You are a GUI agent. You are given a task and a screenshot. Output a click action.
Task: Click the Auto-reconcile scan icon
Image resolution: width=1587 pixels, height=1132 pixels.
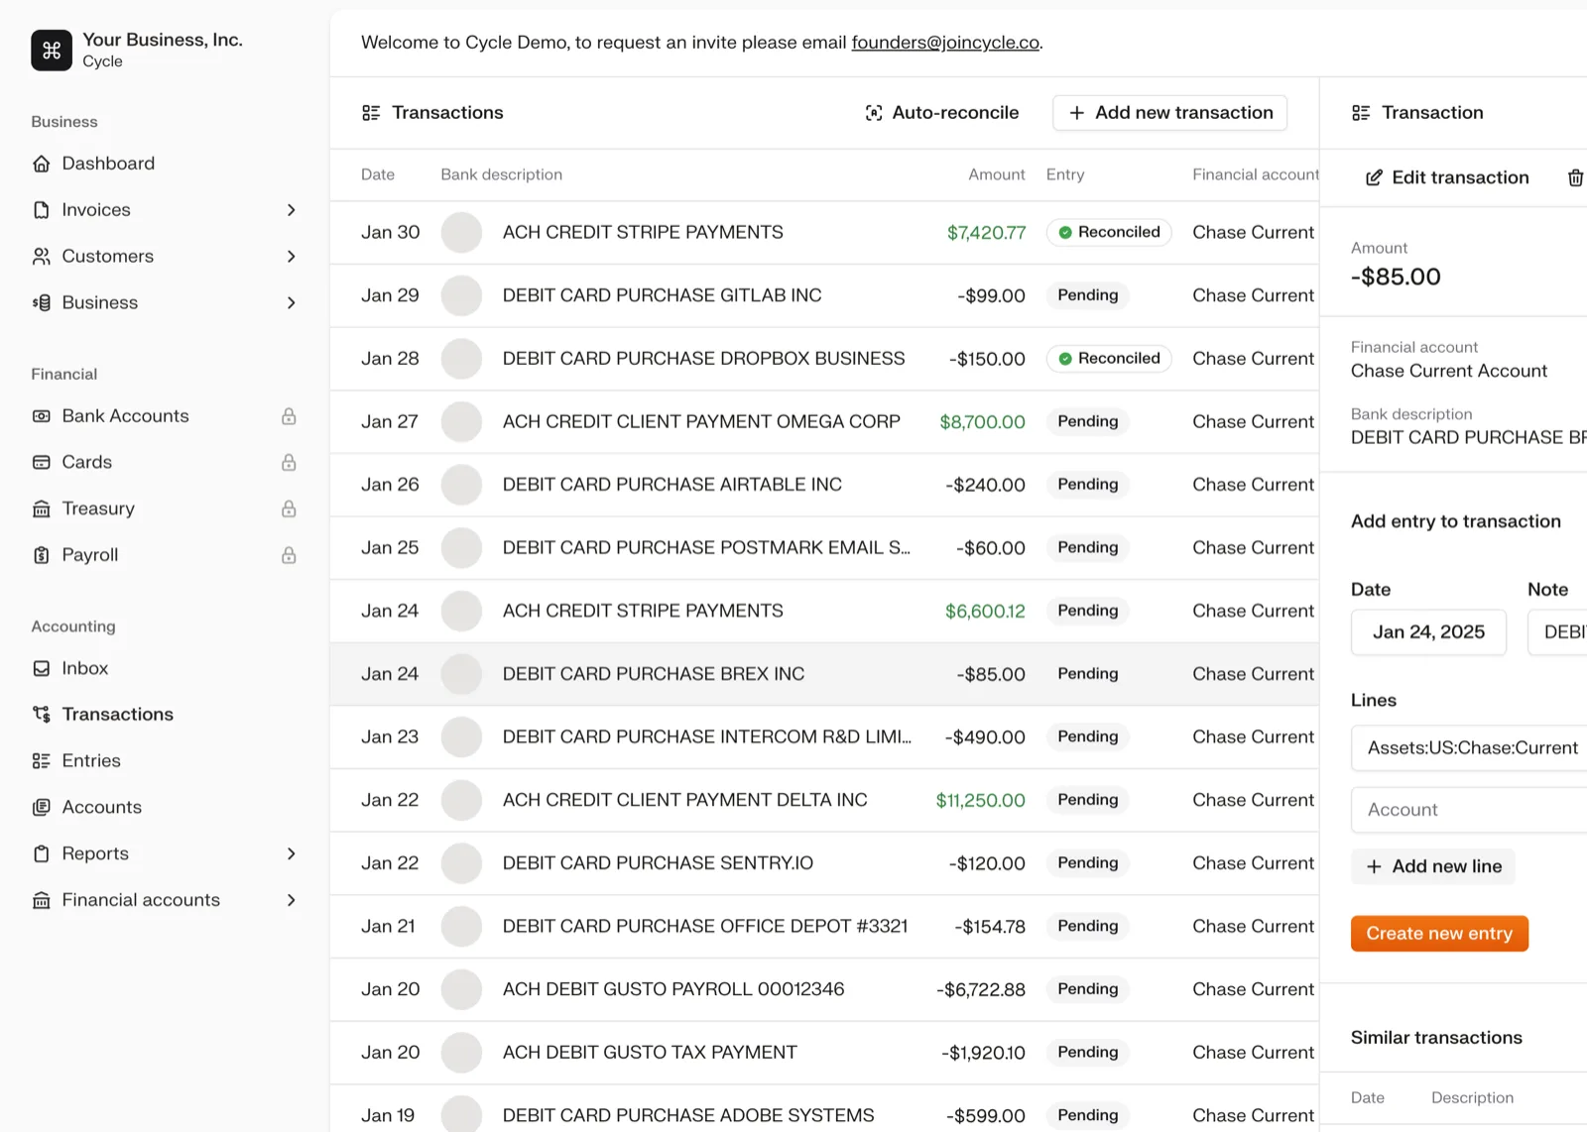click(874, 113)
